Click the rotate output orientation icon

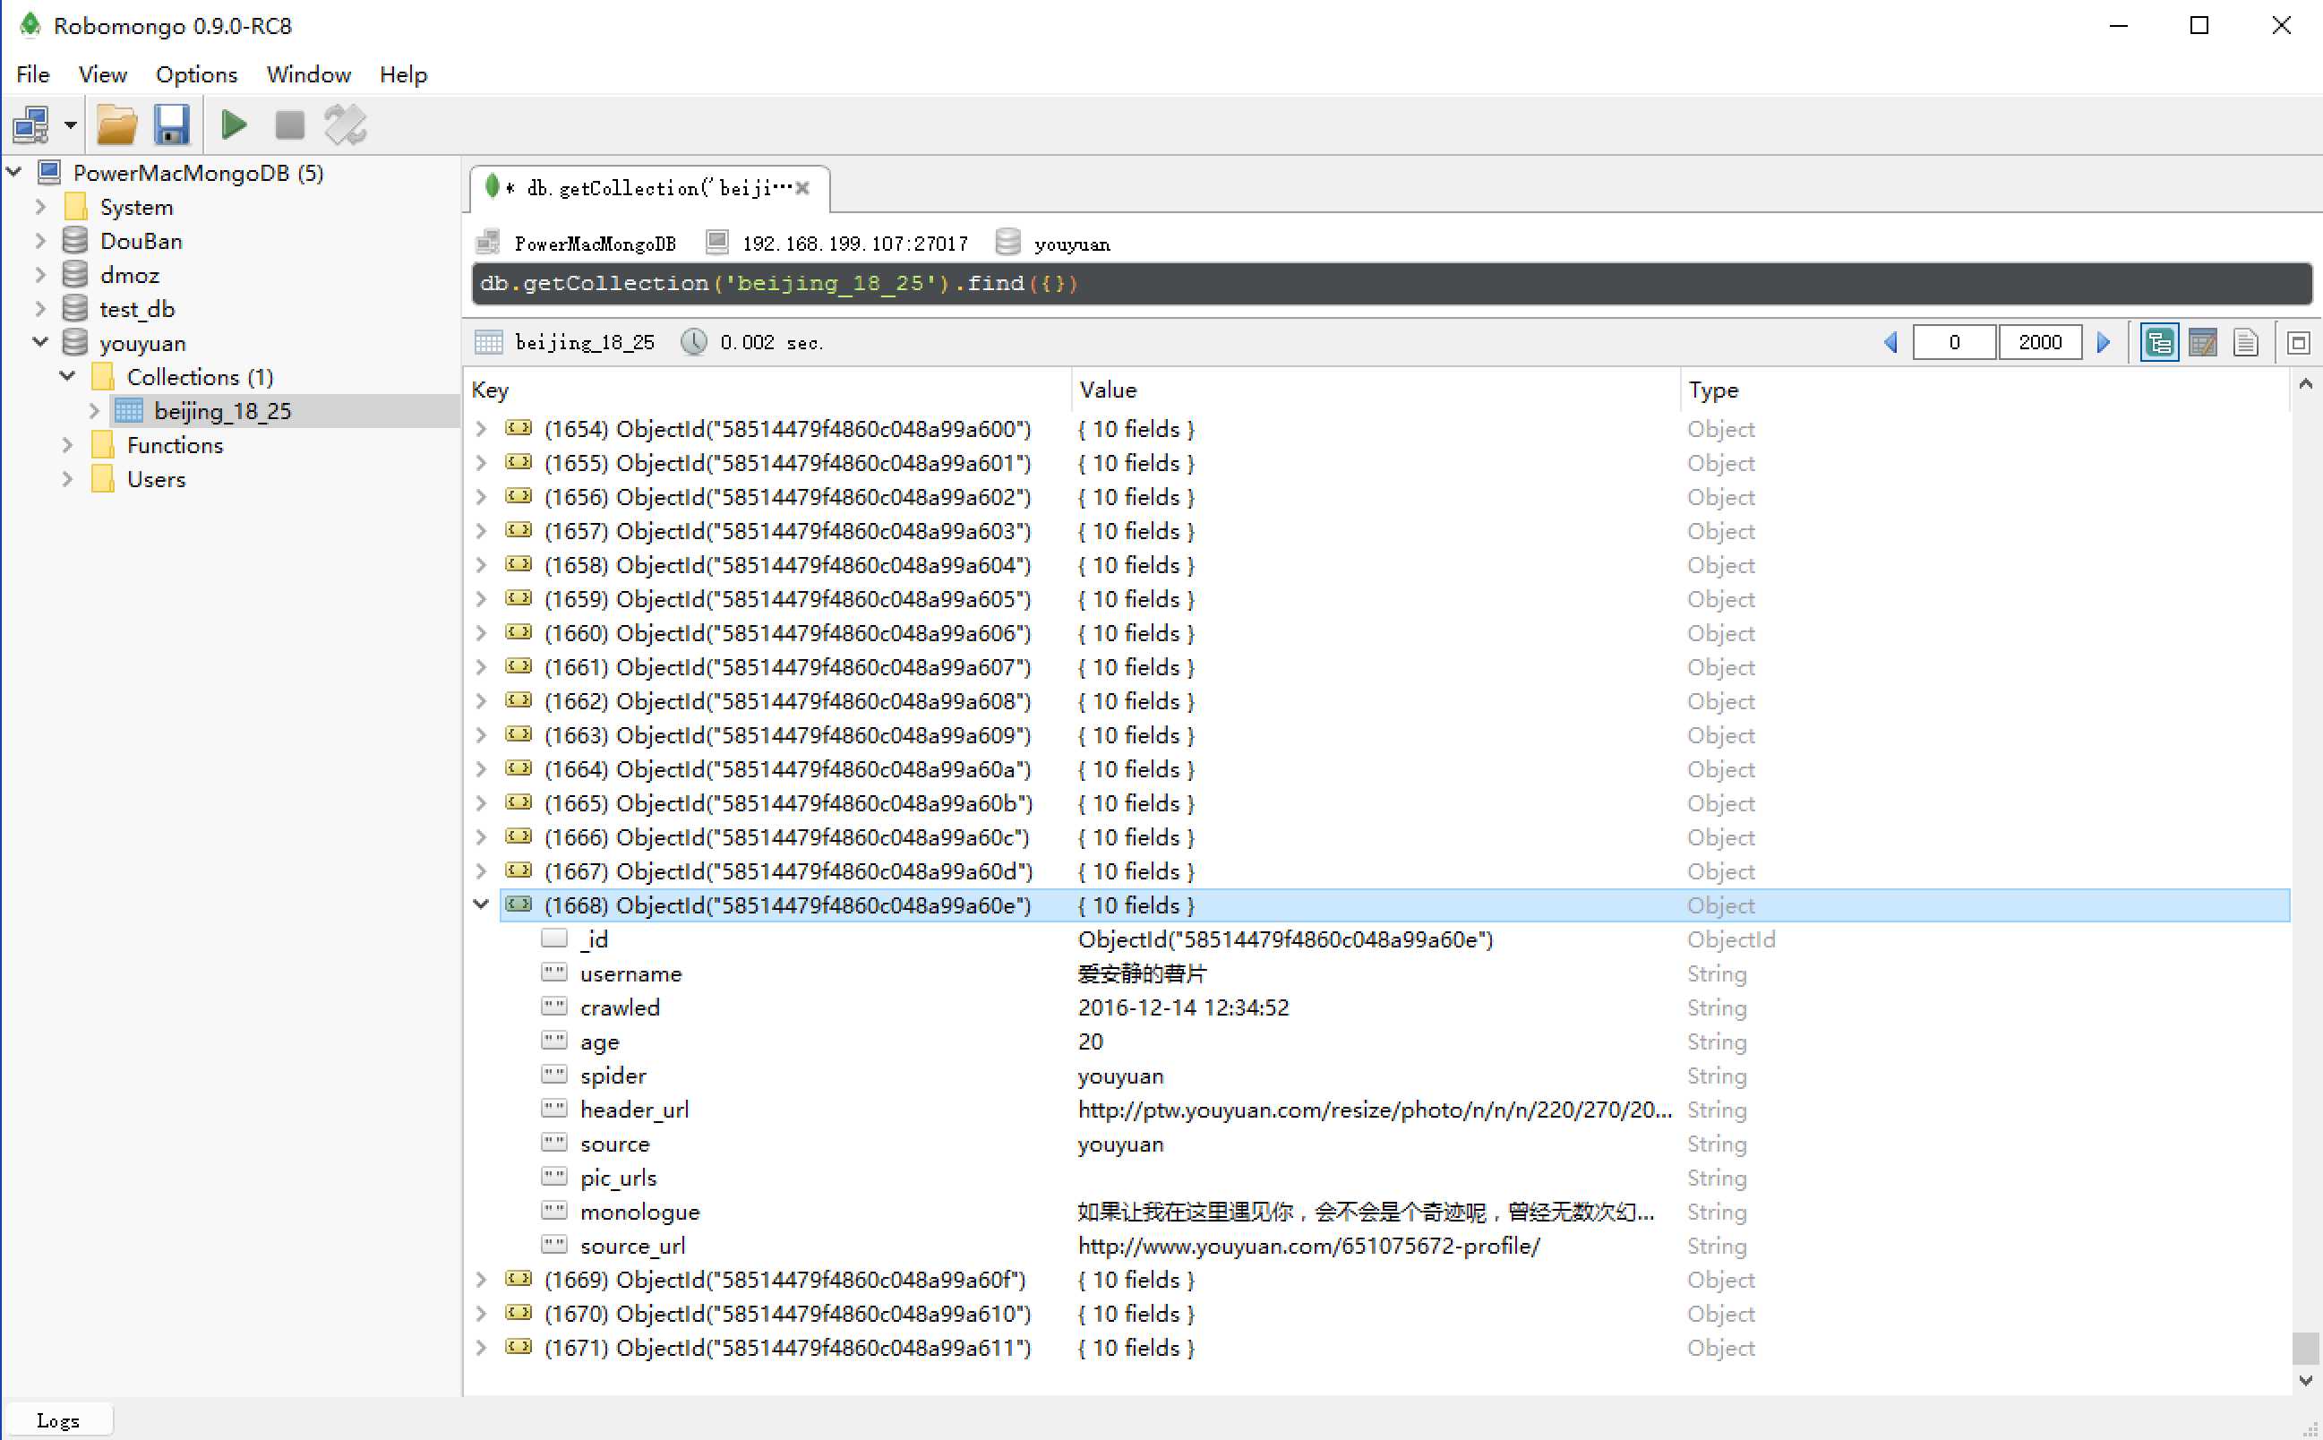345,124
